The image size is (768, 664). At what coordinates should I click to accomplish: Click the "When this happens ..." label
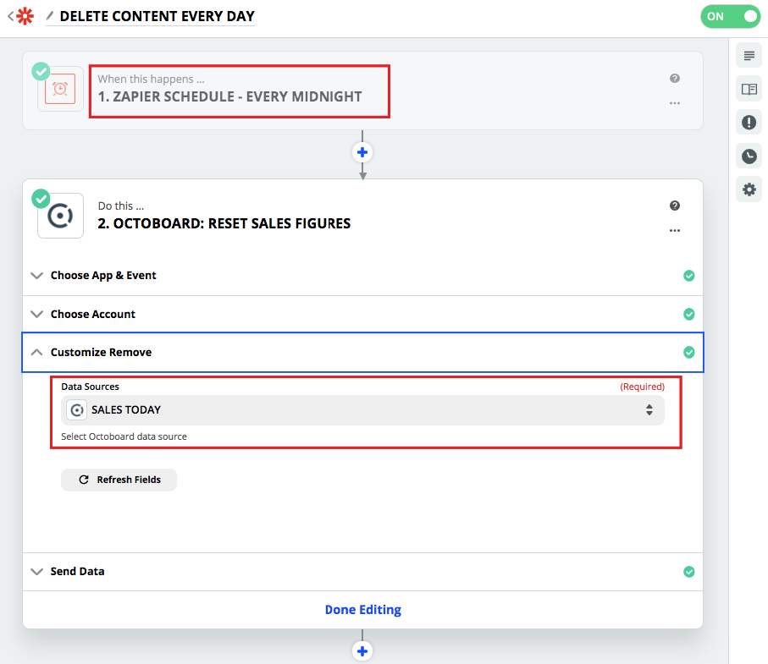(151, 79)
